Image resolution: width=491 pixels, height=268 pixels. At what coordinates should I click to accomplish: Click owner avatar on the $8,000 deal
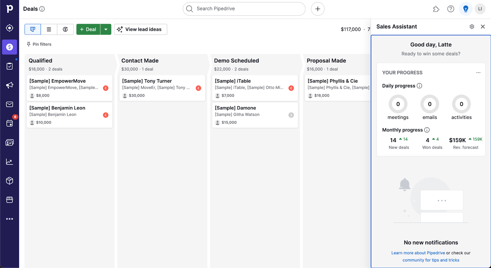coord(32,95)
